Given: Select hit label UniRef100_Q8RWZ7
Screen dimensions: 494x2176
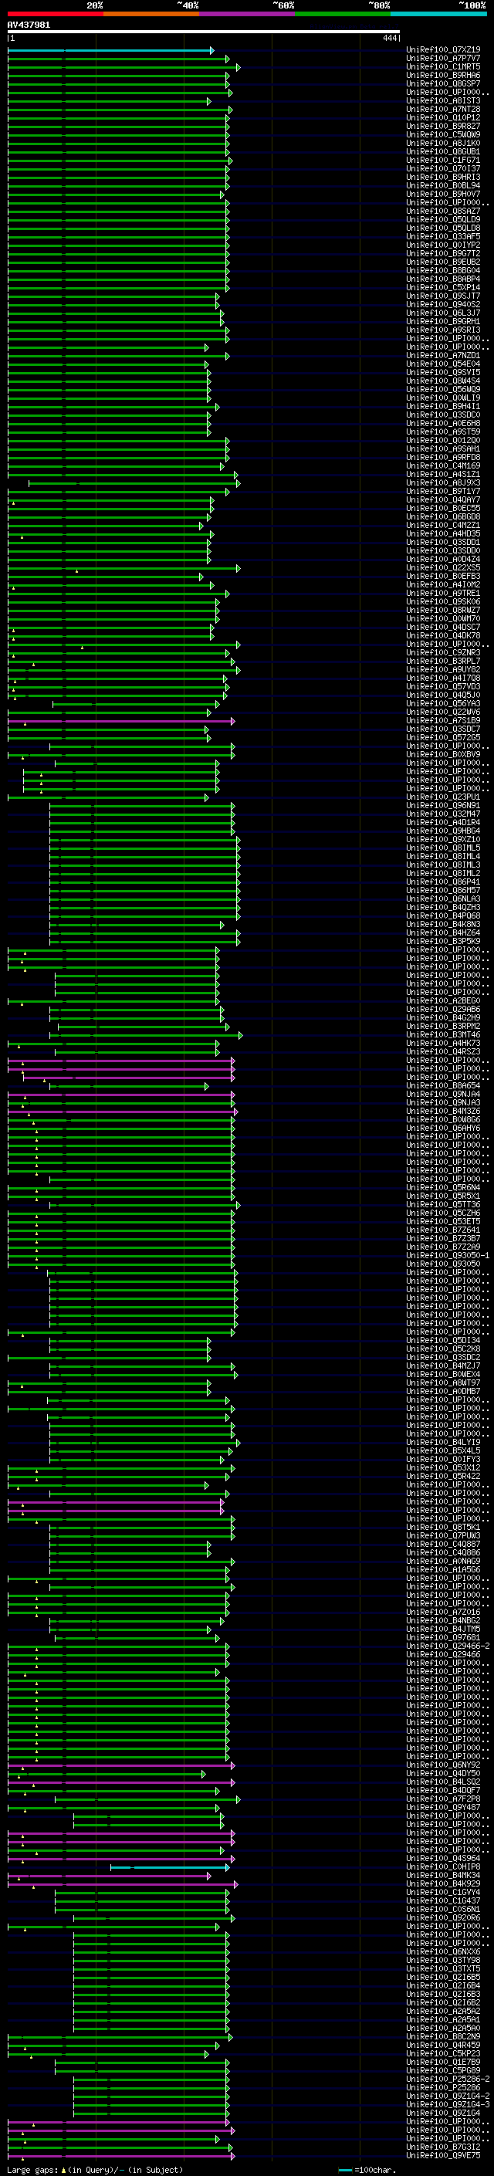Looking at the screenshot, I should pos(443,610).
